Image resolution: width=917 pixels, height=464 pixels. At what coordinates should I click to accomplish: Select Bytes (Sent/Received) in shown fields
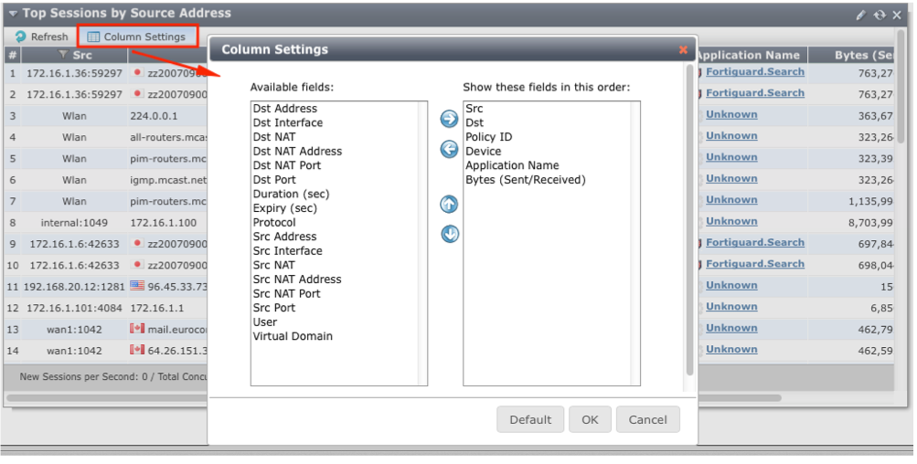point(525,180)
